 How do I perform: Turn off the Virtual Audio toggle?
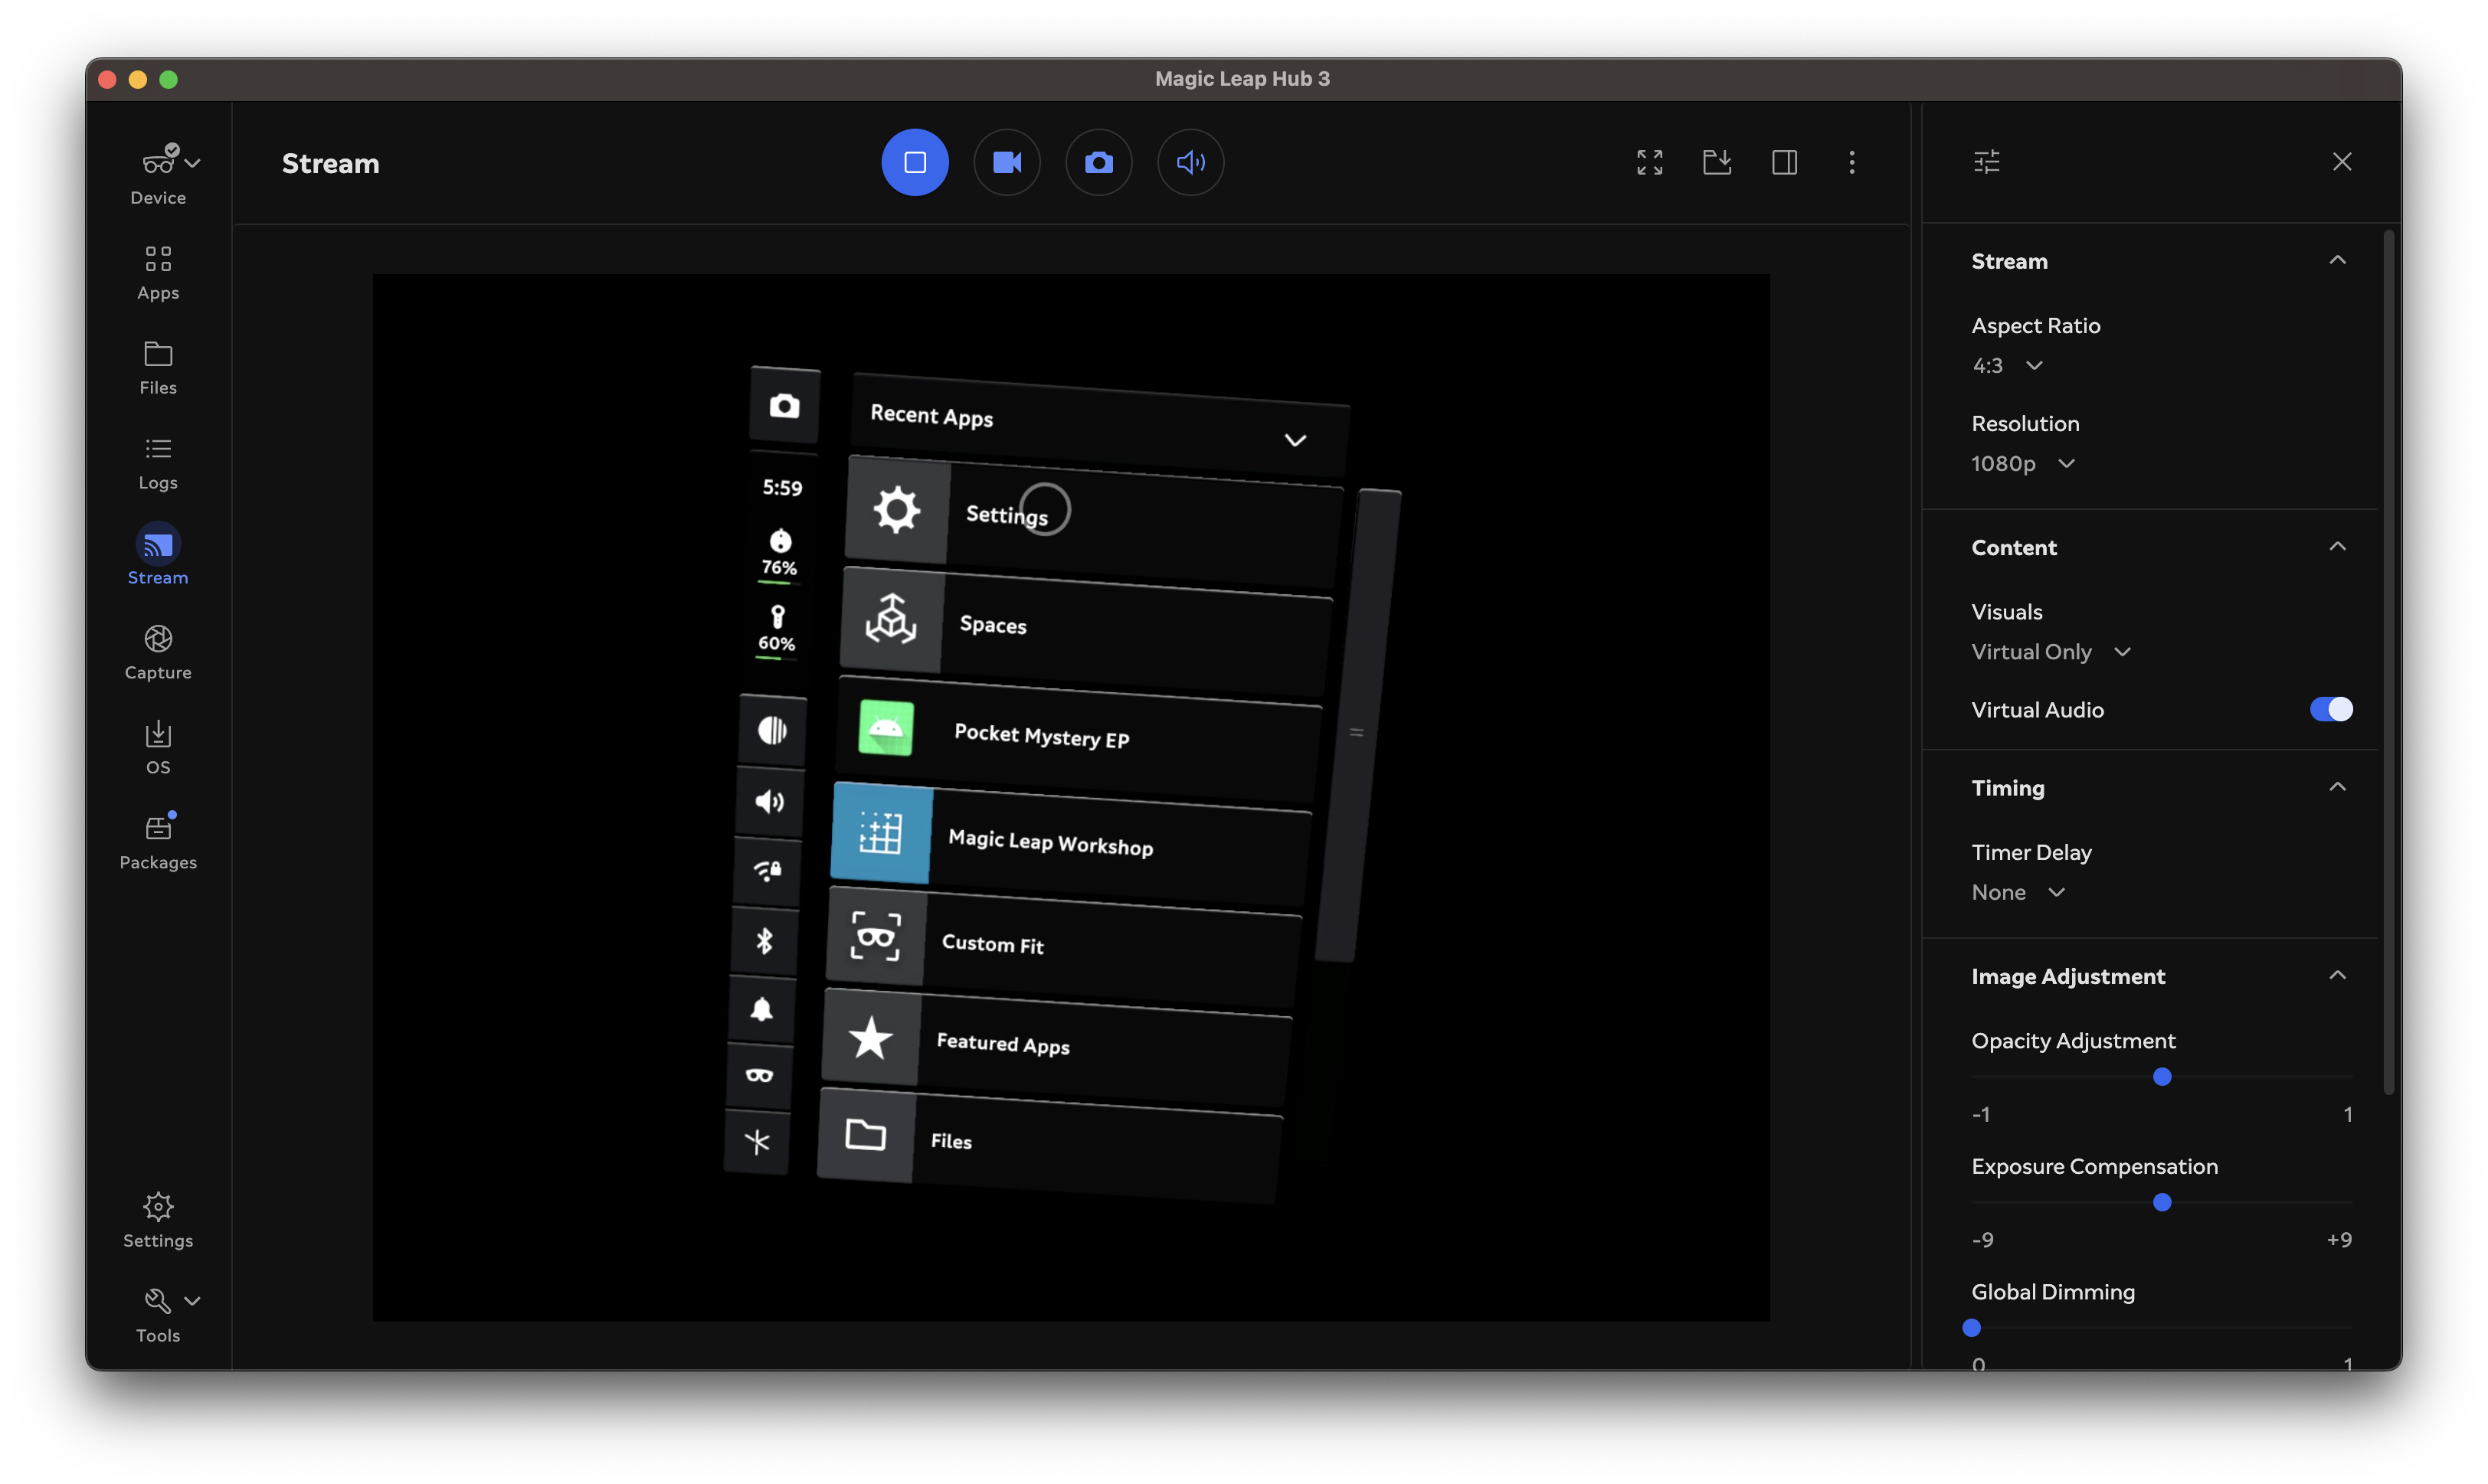click(x=2331, y=709)
